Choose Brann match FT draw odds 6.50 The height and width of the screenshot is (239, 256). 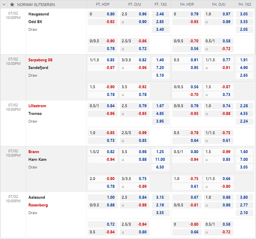pyautogui.click(x=160, y=167)
